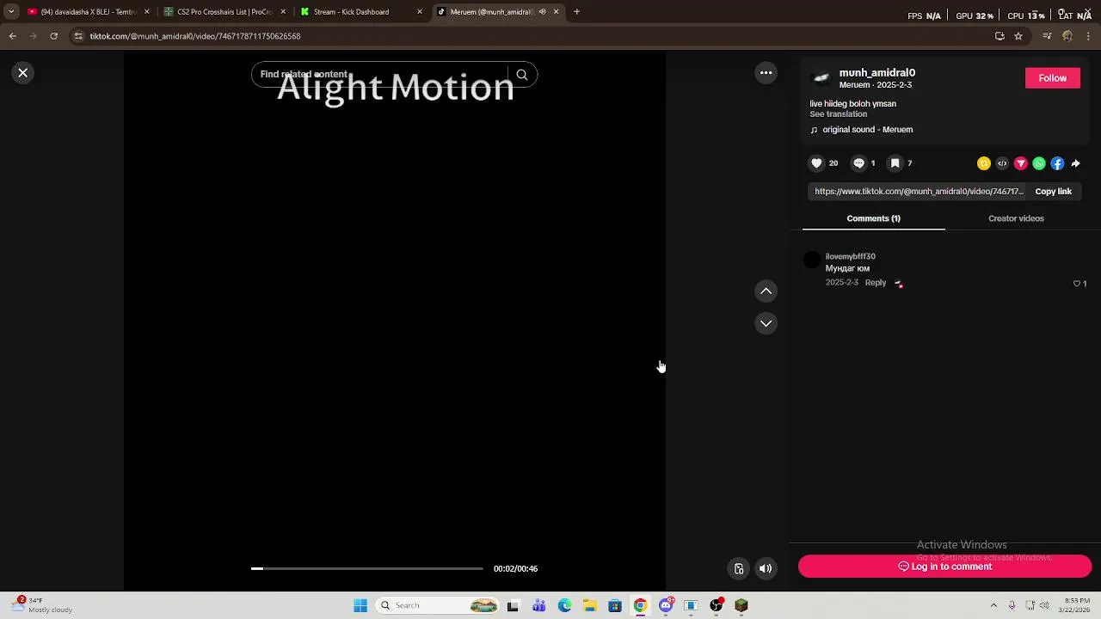
Task: Show hidden system tray icons chevron
Action: click(x=993, y=605)
